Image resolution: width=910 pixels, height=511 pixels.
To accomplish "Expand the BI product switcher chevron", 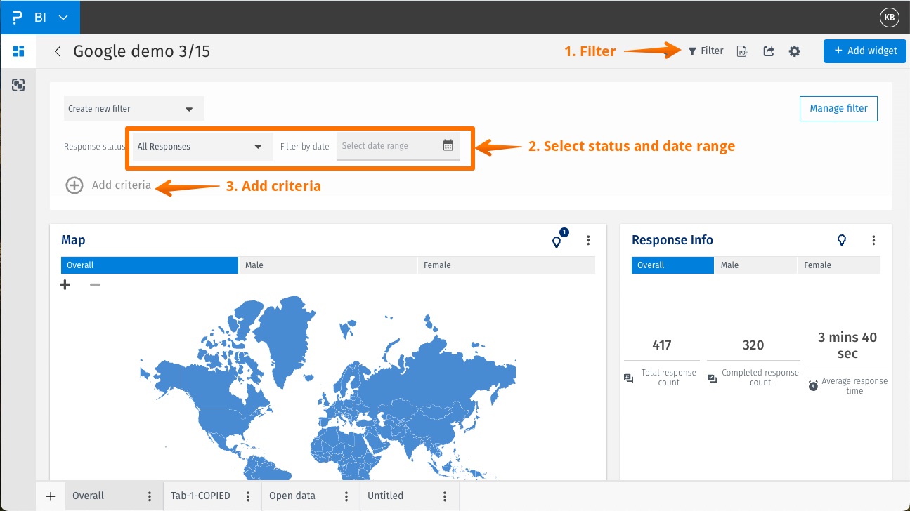I will pyautogui.click(x=64, y=18).
